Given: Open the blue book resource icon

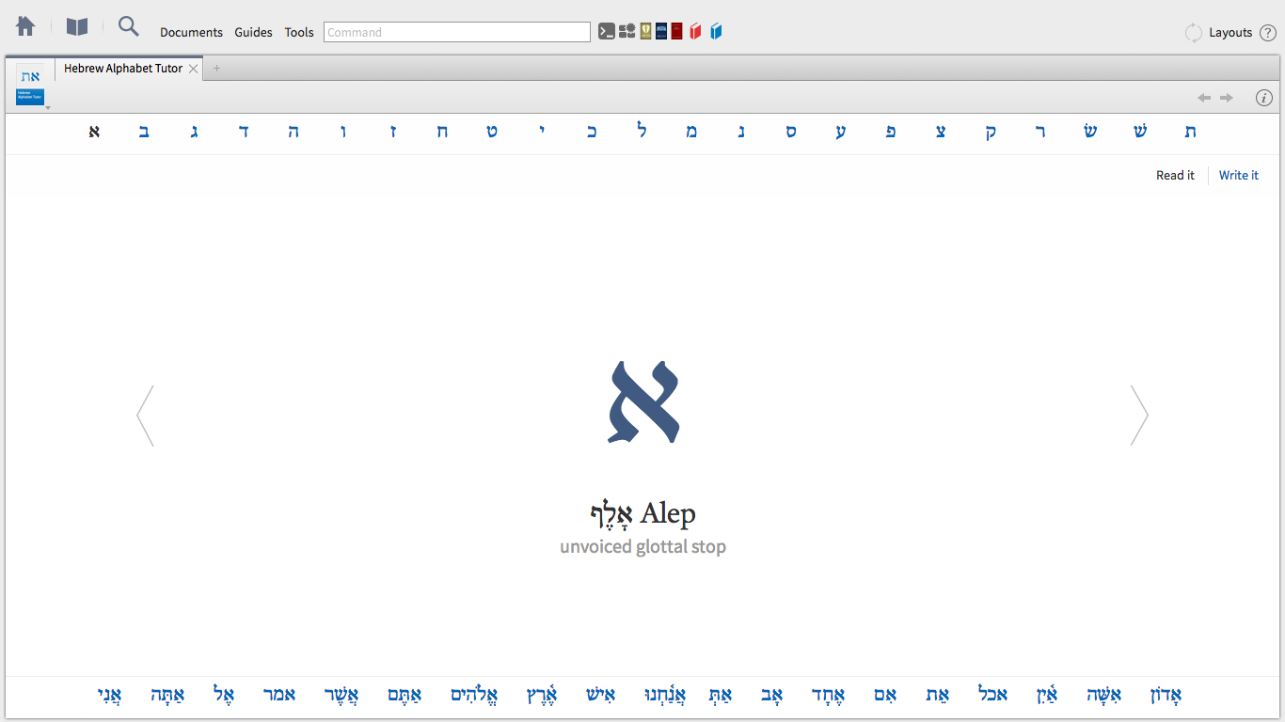Looking at the screenshot, I should [717, 31].
